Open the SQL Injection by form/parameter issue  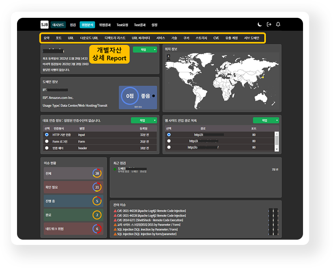coord(147,234)
